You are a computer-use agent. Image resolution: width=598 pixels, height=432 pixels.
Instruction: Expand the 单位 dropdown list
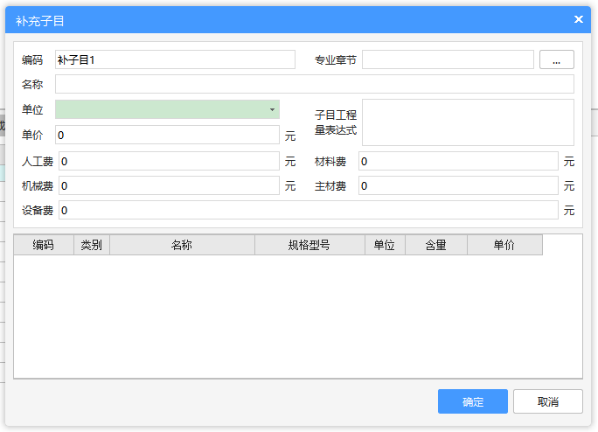(x=272, y=109)
